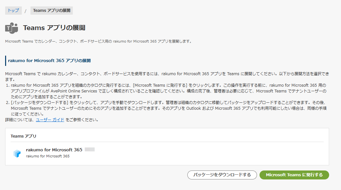Screen dimensions: 341x190
Task: Click Microsoft Teams に発行する button
Action: pyautogui.click(x=294, y=175)
